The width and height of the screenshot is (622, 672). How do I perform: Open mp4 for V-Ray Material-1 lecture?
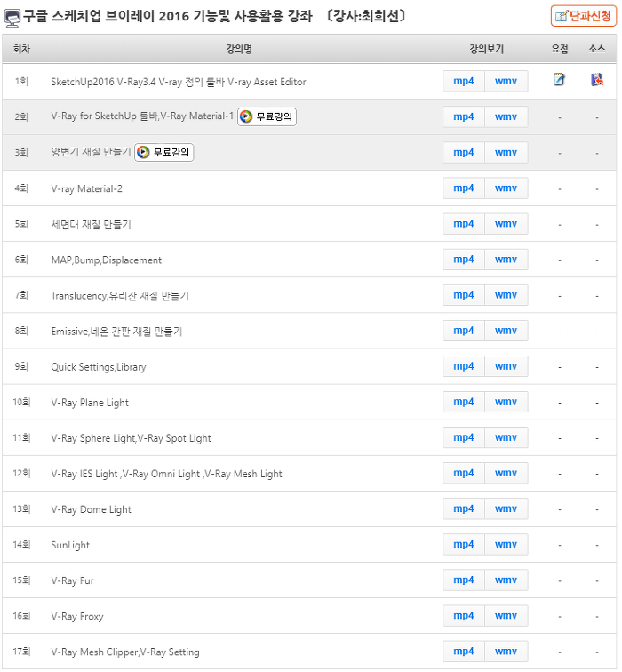[x=464, y=116]
